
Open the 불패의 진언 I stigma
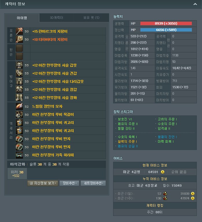coord(167,137)
